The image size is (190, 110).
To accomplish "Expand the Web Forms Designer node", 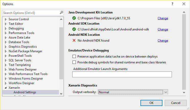I will coord(6,69).
